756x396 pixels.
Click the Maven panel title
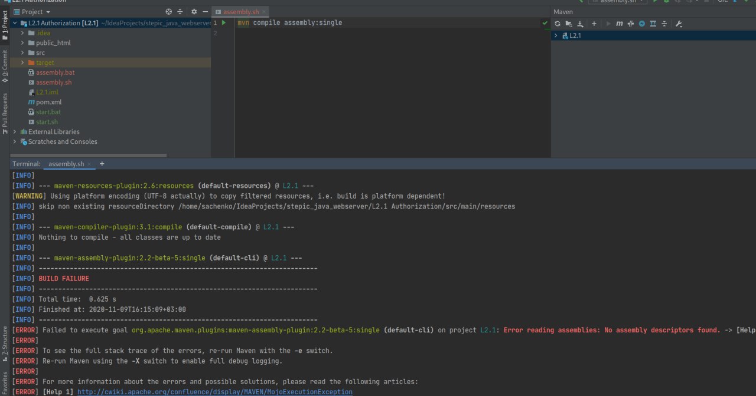pos(563,12)
